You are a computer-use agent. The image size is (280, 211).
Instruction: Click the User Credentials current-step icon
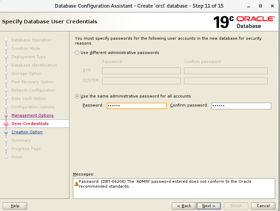pos(6,124)
